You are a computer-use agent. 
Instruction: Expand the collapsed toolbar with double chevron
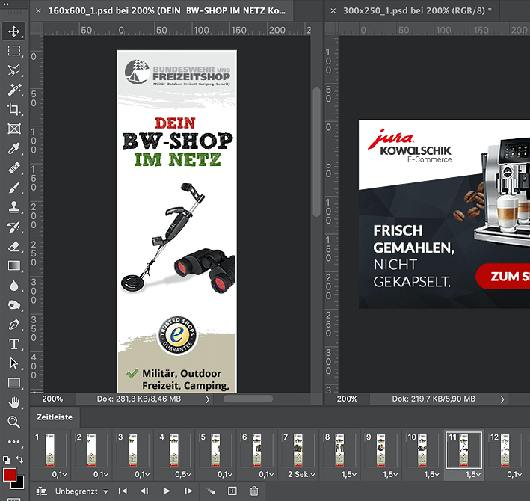tap(5, 4)
